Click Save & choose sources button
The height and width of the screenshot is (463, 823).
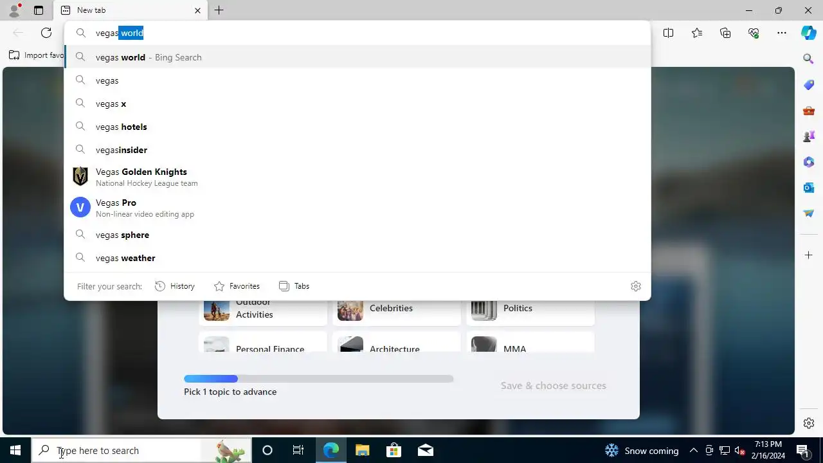[x=554, y=386]
